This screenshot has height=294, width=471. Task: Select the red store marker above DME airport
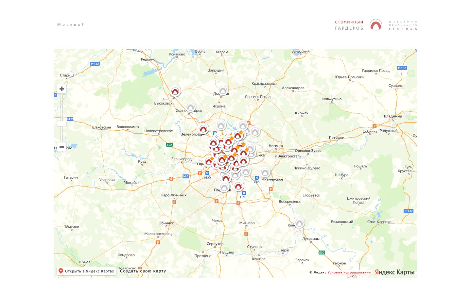pyautogui.click(x=238, y=187)
